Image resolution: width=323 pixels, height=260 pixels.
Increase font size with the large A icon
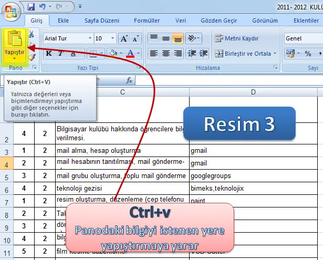[123, 39]
